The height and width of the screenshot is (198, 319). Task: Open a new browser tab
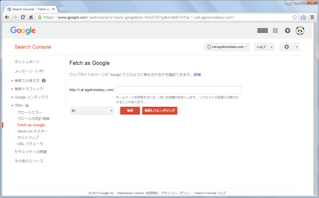coord(62,9)
